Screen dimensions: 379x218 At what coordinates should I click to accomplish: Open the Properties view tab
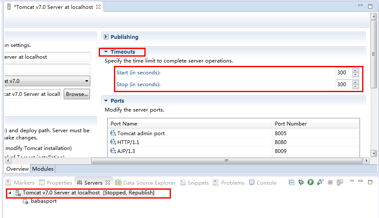[x=56, y=183]
